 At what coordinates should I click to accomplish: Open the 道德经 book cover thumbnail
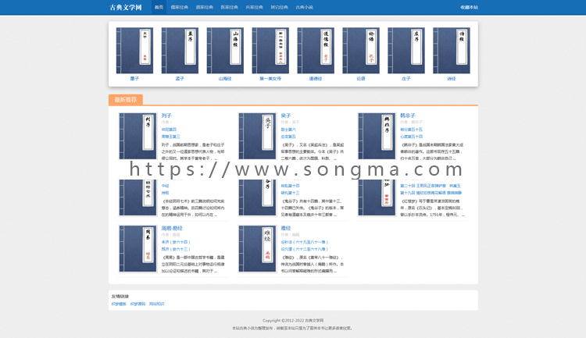coord(316,51)
